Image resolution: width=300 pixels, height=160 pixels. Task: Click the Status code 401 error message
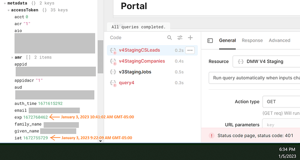coord(255,136)
